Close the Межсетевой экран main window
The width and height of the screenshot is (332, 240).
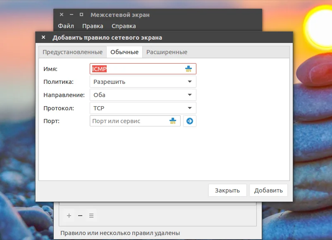point(62,14)
